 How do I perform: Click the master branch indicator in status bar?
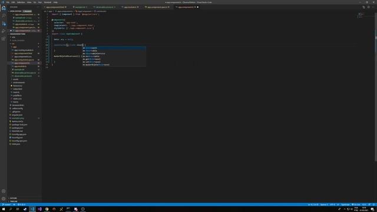tap(6, 205)
